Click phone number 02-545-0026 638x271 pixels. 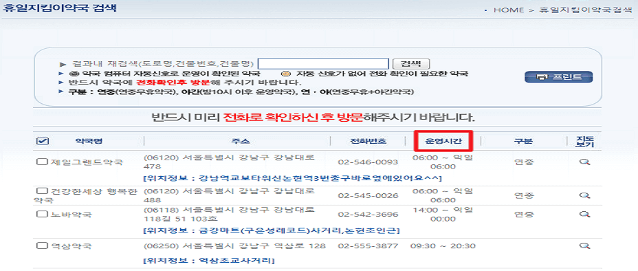[368, 196]
